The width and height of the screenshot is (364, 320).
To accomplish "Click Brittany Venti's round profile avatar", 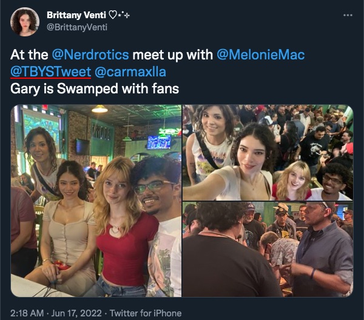I will coord(25,22).
